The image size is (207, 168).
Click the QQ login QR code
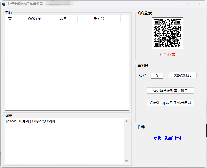click(167, 33)
